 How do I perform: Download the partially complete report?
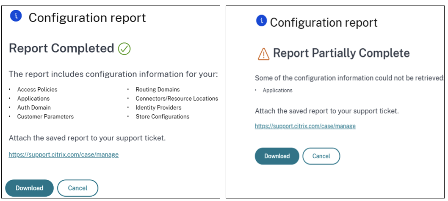click(x=277, y=156)
